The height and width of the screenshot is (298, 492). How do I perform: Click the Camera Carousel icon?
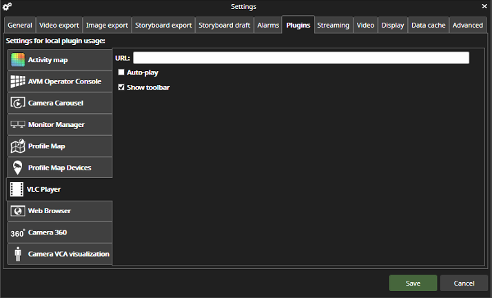coord(18,103)
